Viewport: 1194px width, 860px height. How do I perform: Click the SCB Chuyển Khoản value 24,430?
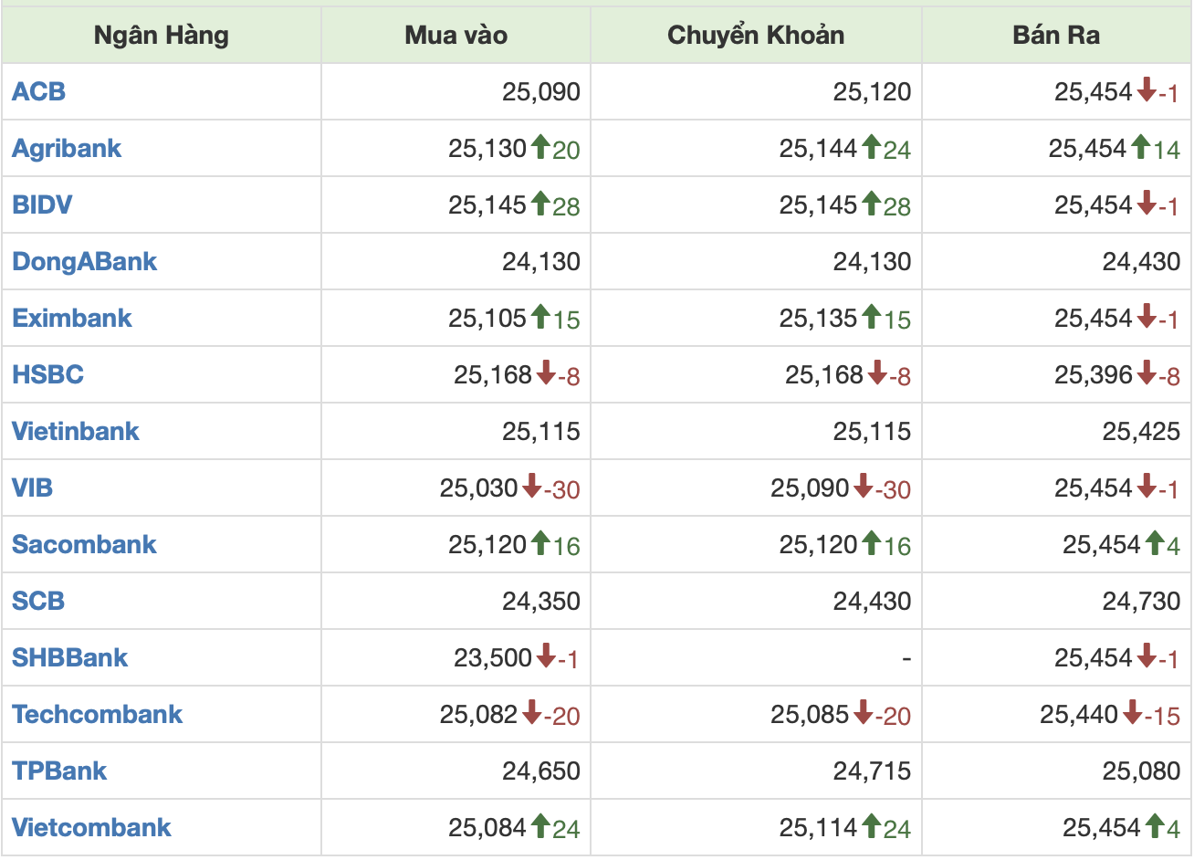click(x=872, y=601)
